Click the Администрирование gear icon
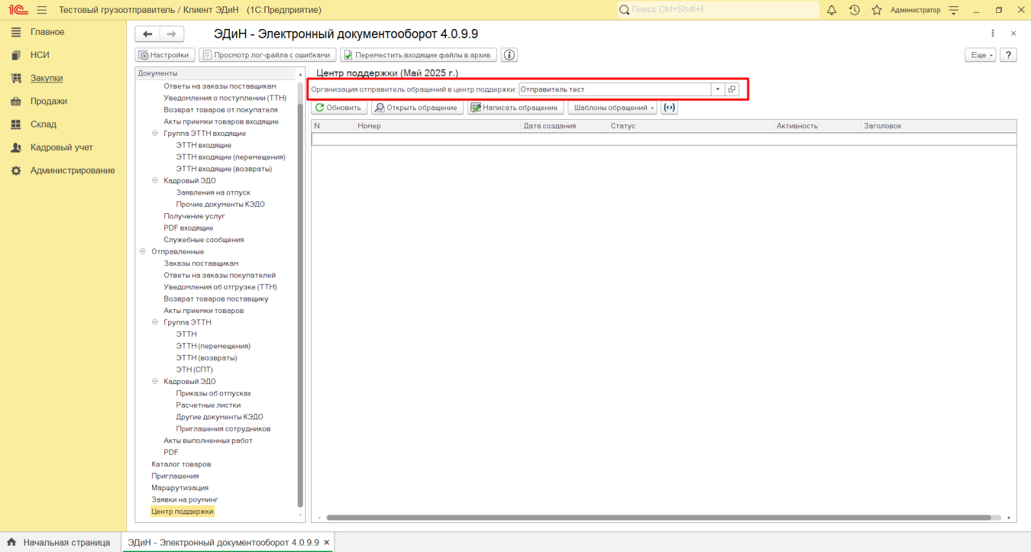The height and width of the screenshot is (552, 1031). [x=16, y=171]
